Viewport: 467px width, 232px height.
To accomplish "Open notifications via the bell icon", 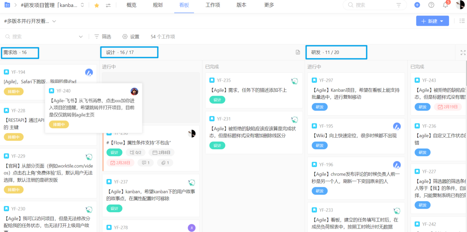I will tap(445, 5).
